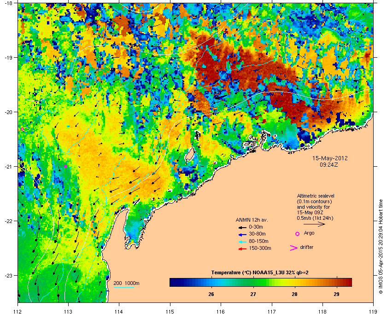Click the latitude axis label -23
Screen dimensions: 387x314
8,275
